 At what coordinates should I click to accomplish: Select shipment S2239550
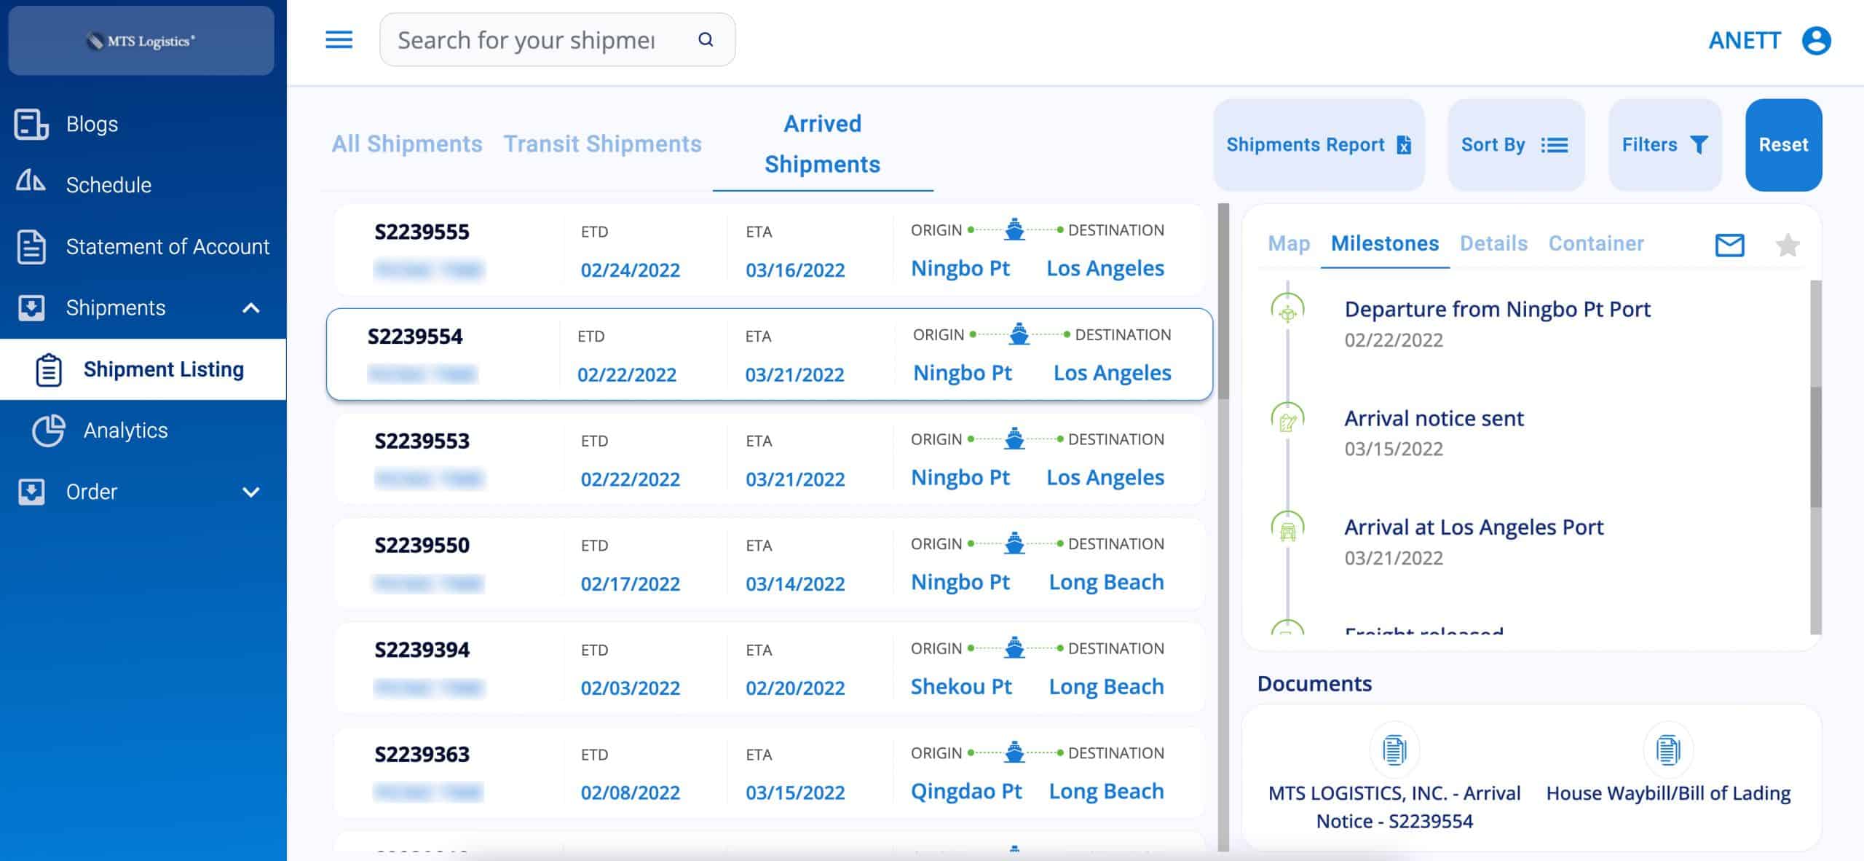coord(769,564)
